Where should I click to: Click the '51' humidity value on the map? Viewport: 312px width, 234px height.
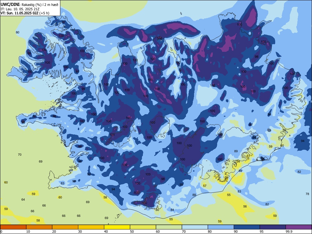(x=248, y=156)
